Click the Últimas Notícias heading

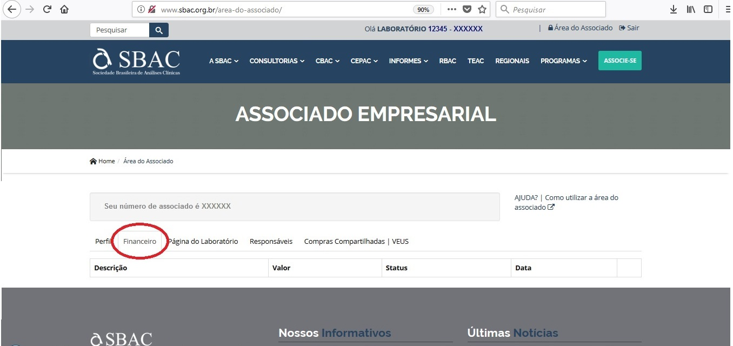(x=512, y=333)
